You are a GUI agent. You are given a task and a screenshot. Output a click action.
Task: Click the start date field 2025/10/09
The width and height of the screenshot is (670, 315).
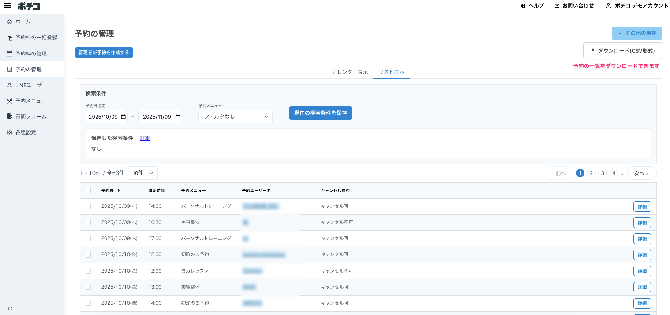click(104, 117)
